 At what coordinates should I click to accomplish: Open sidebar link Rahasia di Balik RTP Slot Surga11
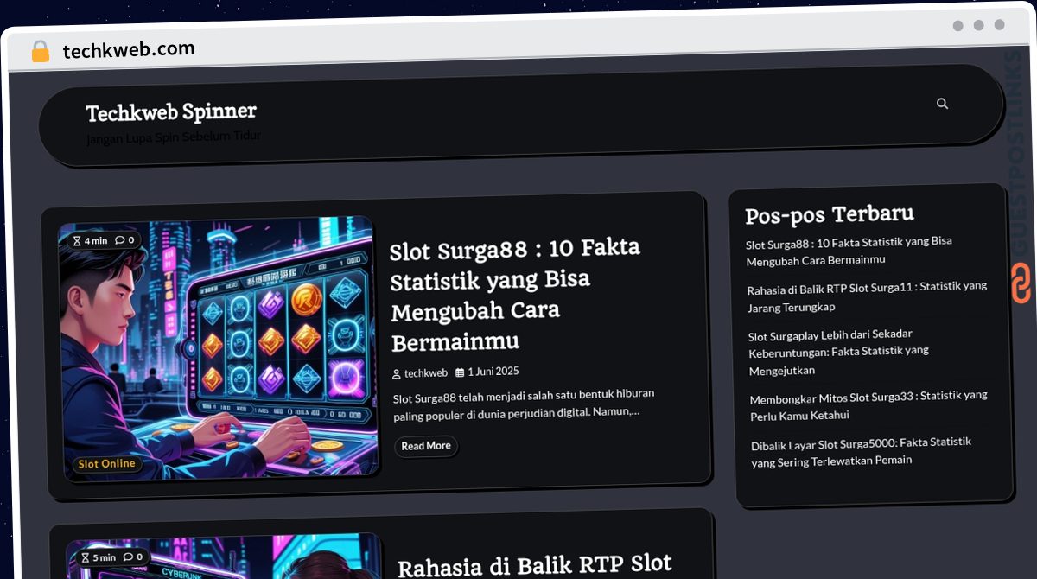[x=867, y=296]
